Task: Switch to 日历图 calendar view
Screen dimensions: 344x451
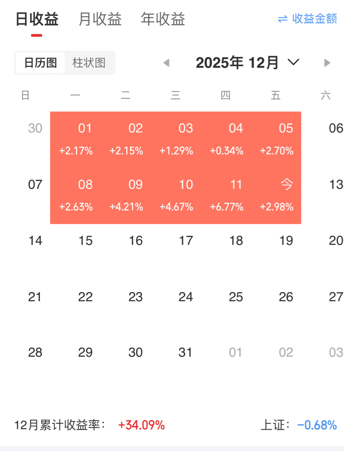Action: pos(40,63)
